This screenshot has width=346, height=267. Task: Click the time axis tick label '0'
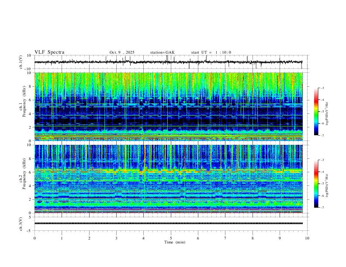(x=35, y=238)
